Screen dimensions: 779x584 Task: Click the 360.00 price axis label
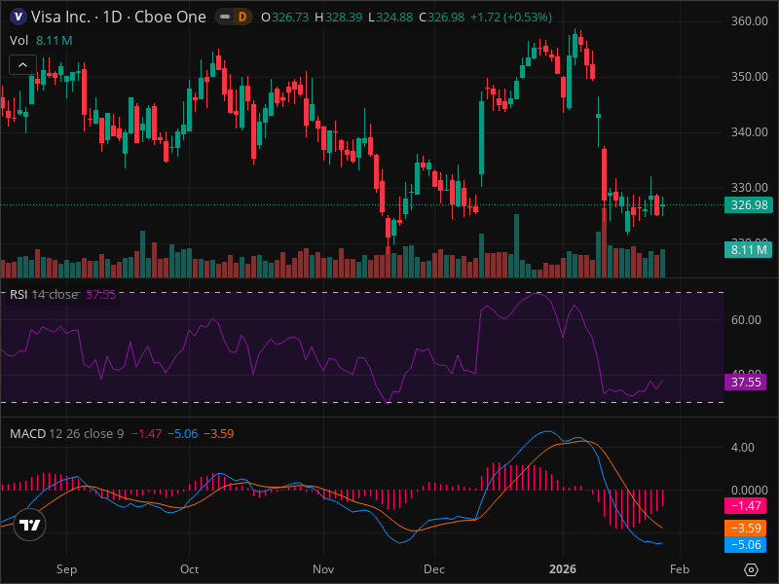pyautogui.click(x=749, y=20)
